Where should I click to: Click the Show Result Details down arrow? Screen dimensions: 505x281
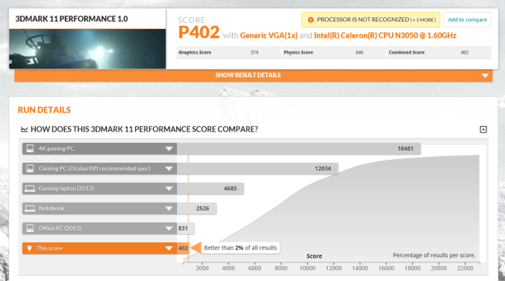485,76
